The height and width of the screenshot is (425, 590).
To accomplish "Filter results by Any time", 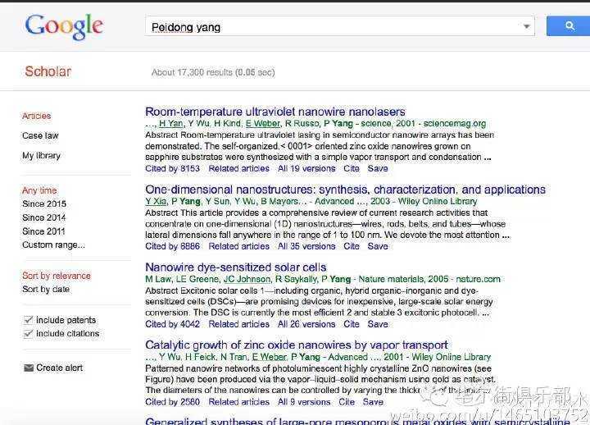I will click(39, 190).
